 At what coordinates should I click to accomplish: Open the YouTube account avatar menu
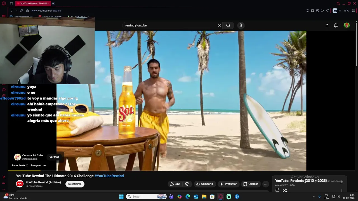click(x=347, y=25)
